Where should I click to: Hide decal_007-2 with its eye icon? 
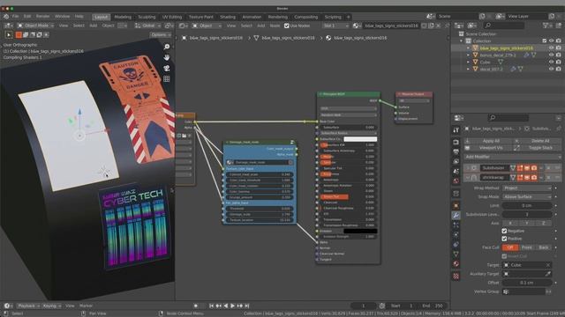coord(551,69)
